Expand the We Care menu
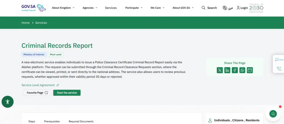284x124 pixels. tap(157, 8)
